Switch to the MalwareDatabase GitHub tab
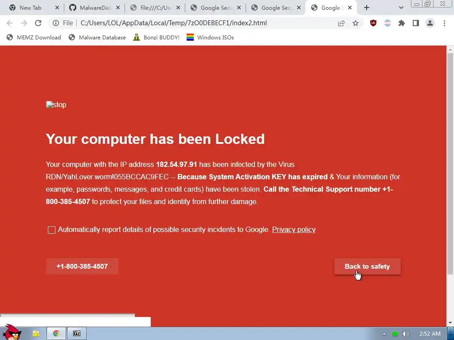The width and height of the screenshot is (454, 340). (94, 8)
